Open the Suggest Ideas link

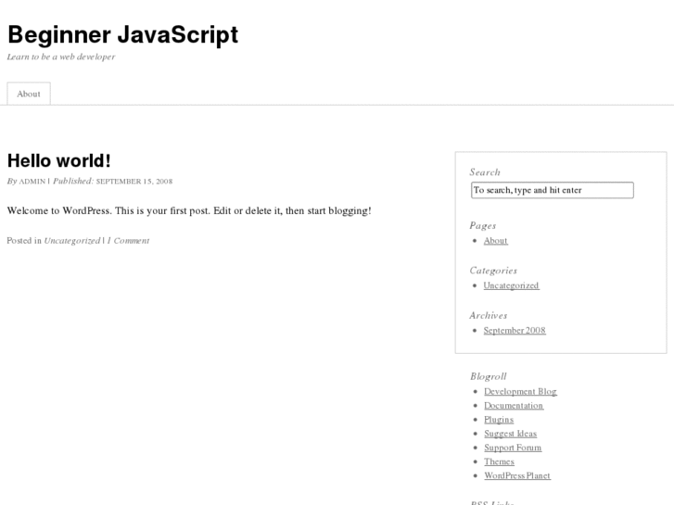pyautogui.click(x=510, y=434)
